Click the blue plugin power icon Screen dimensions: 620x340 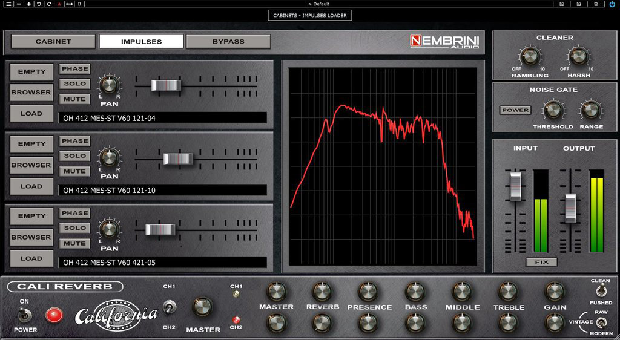613,4
